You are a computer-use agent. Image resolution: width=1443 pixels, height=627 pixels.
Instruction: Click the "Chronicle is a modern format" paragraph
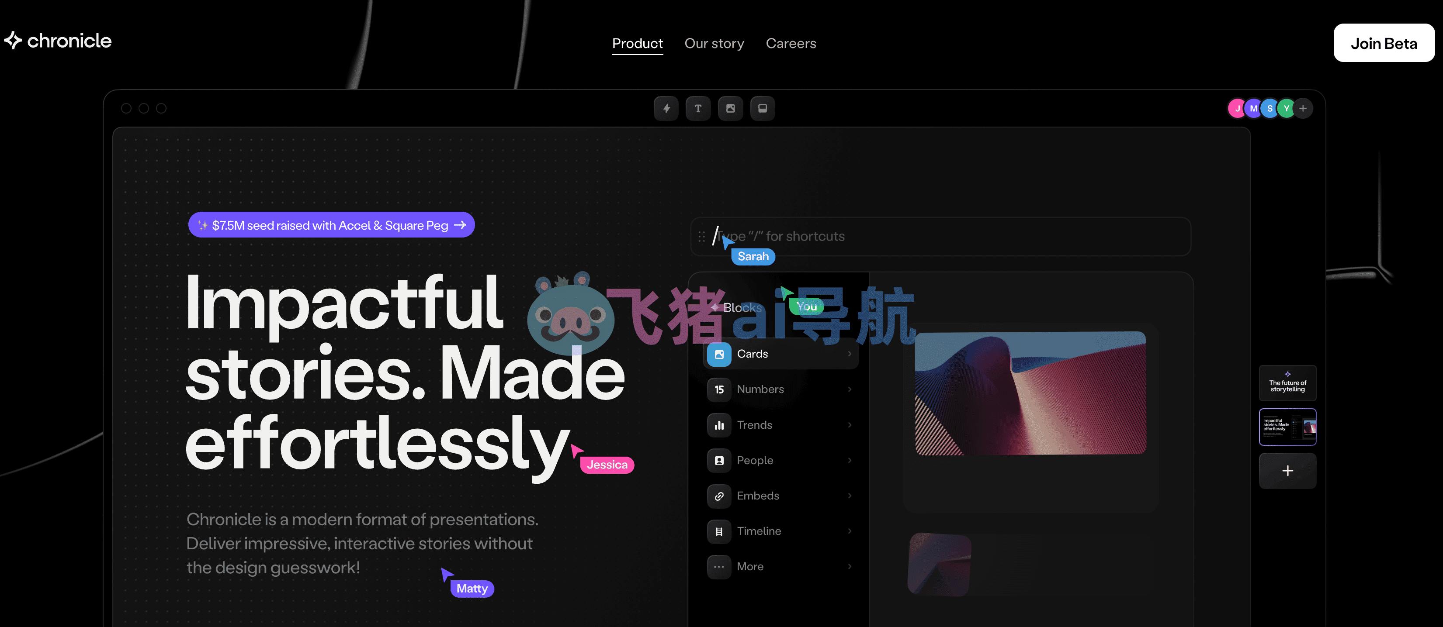pyautogui.click(x=362, y=543)
